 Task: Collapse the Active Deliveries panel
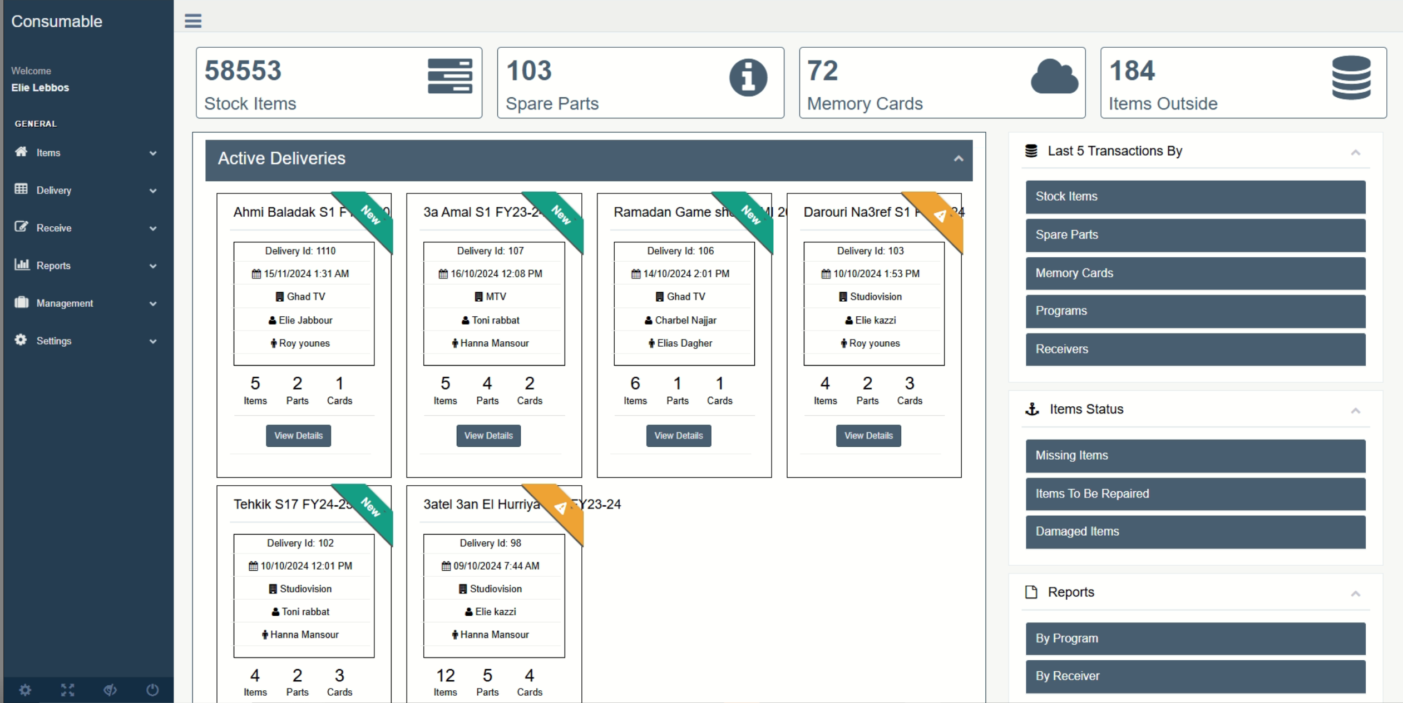pyautogui.click(x=958, y=159)
